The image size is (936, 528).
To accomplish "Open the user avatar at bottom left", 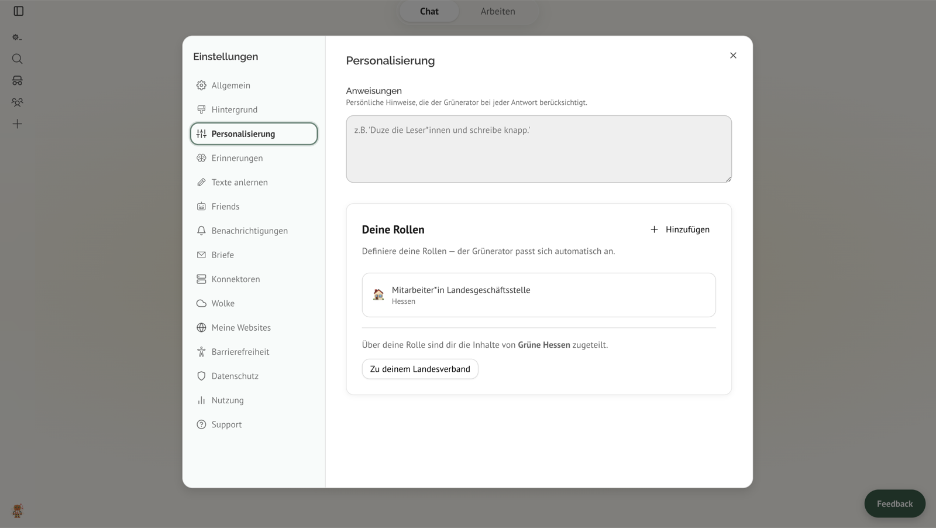I will (18, 510).
